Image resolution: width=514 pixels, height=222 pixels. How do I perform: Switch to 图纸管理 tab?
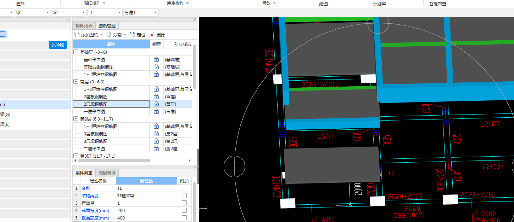[x=107, y=26]
